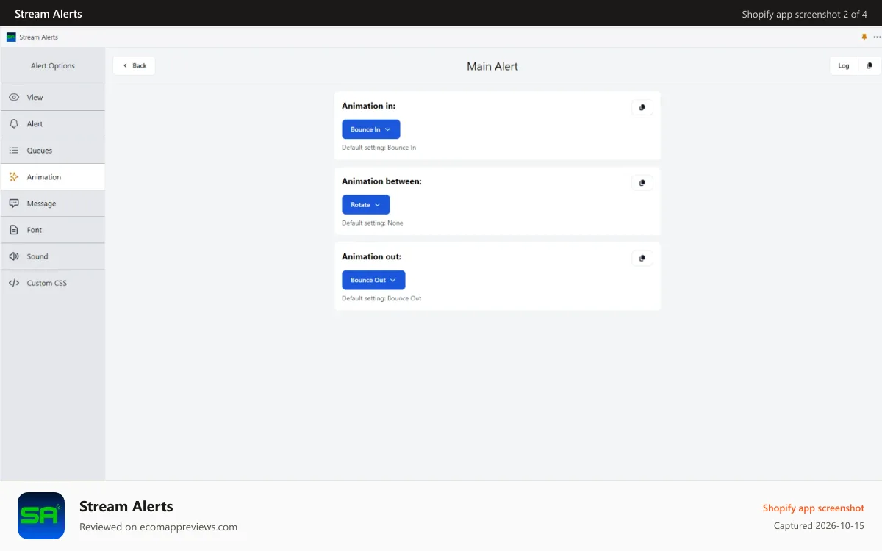Click the 'Animation between:' label

pos(381,181)
